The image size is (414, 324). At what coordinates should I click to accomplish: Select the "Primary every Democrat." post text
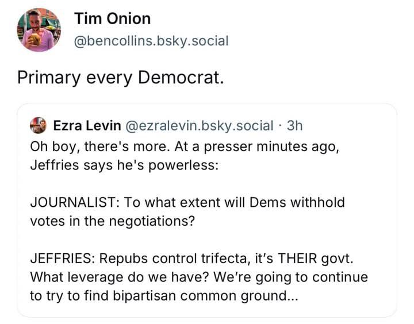tap(120, 77)
